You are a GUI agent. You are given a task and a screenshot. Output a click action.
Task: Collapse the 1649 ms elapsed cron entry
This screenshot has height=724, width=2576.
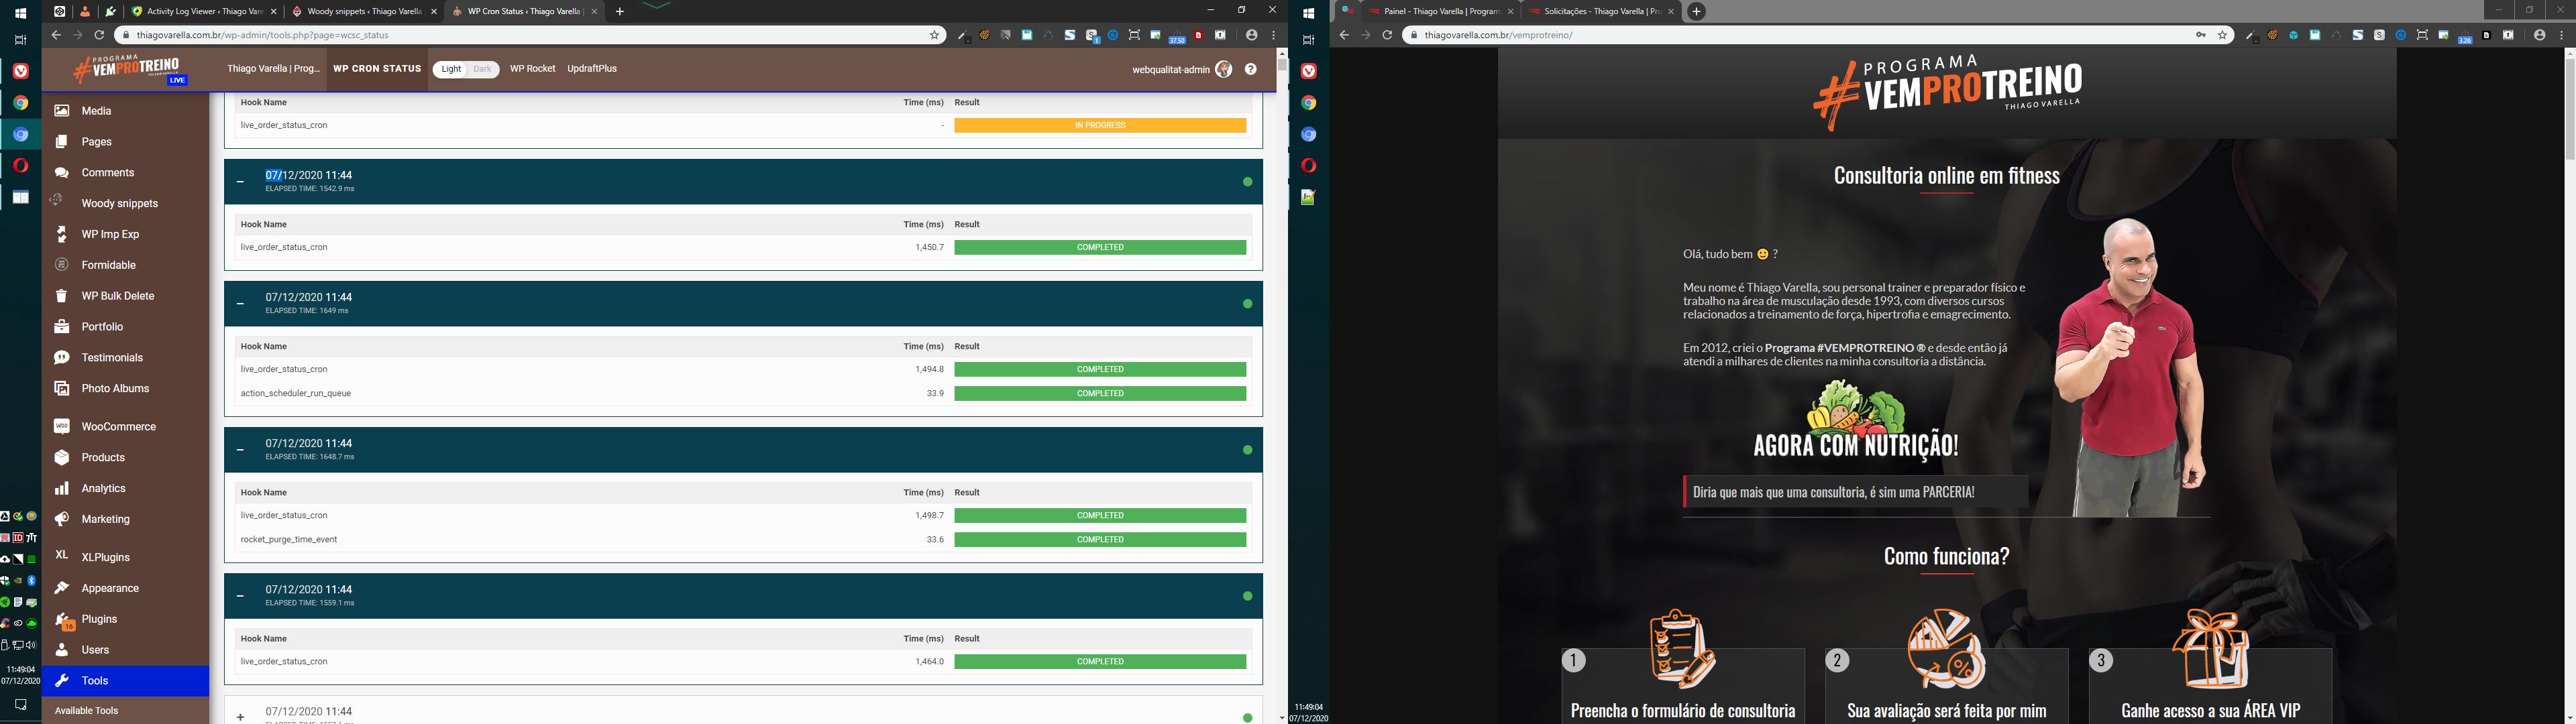coord(240,304)
